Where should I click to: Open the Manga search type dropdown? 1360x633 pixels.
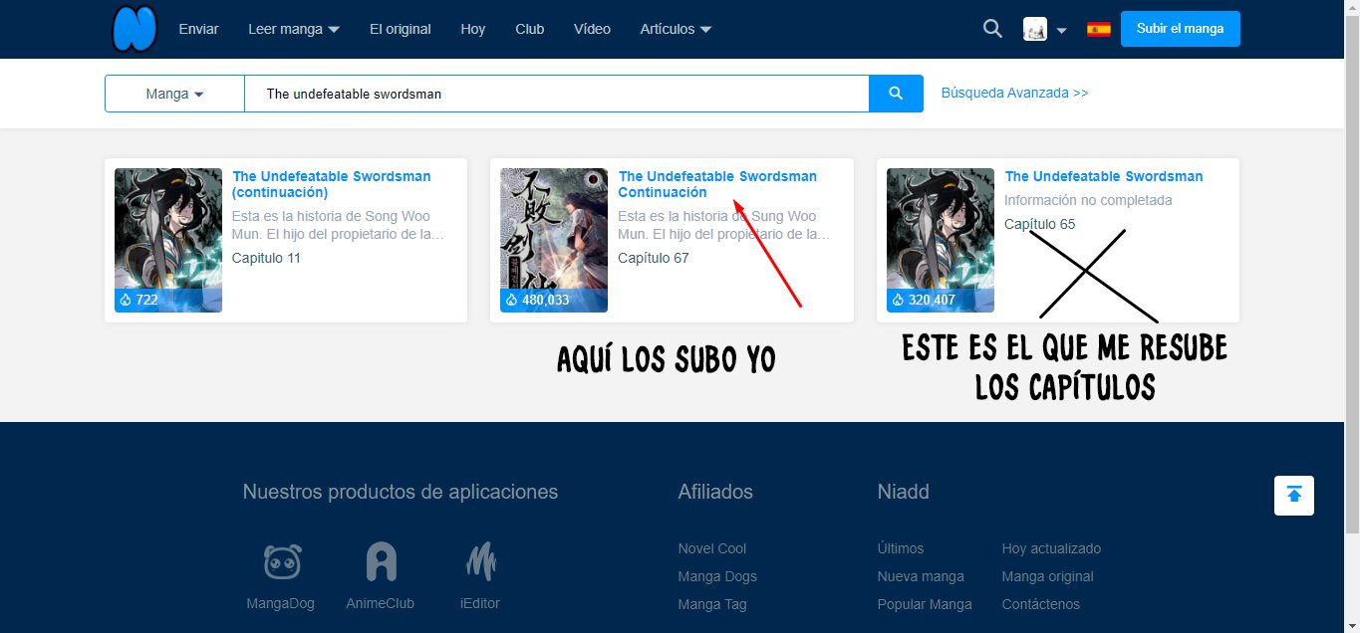(174, 94)
